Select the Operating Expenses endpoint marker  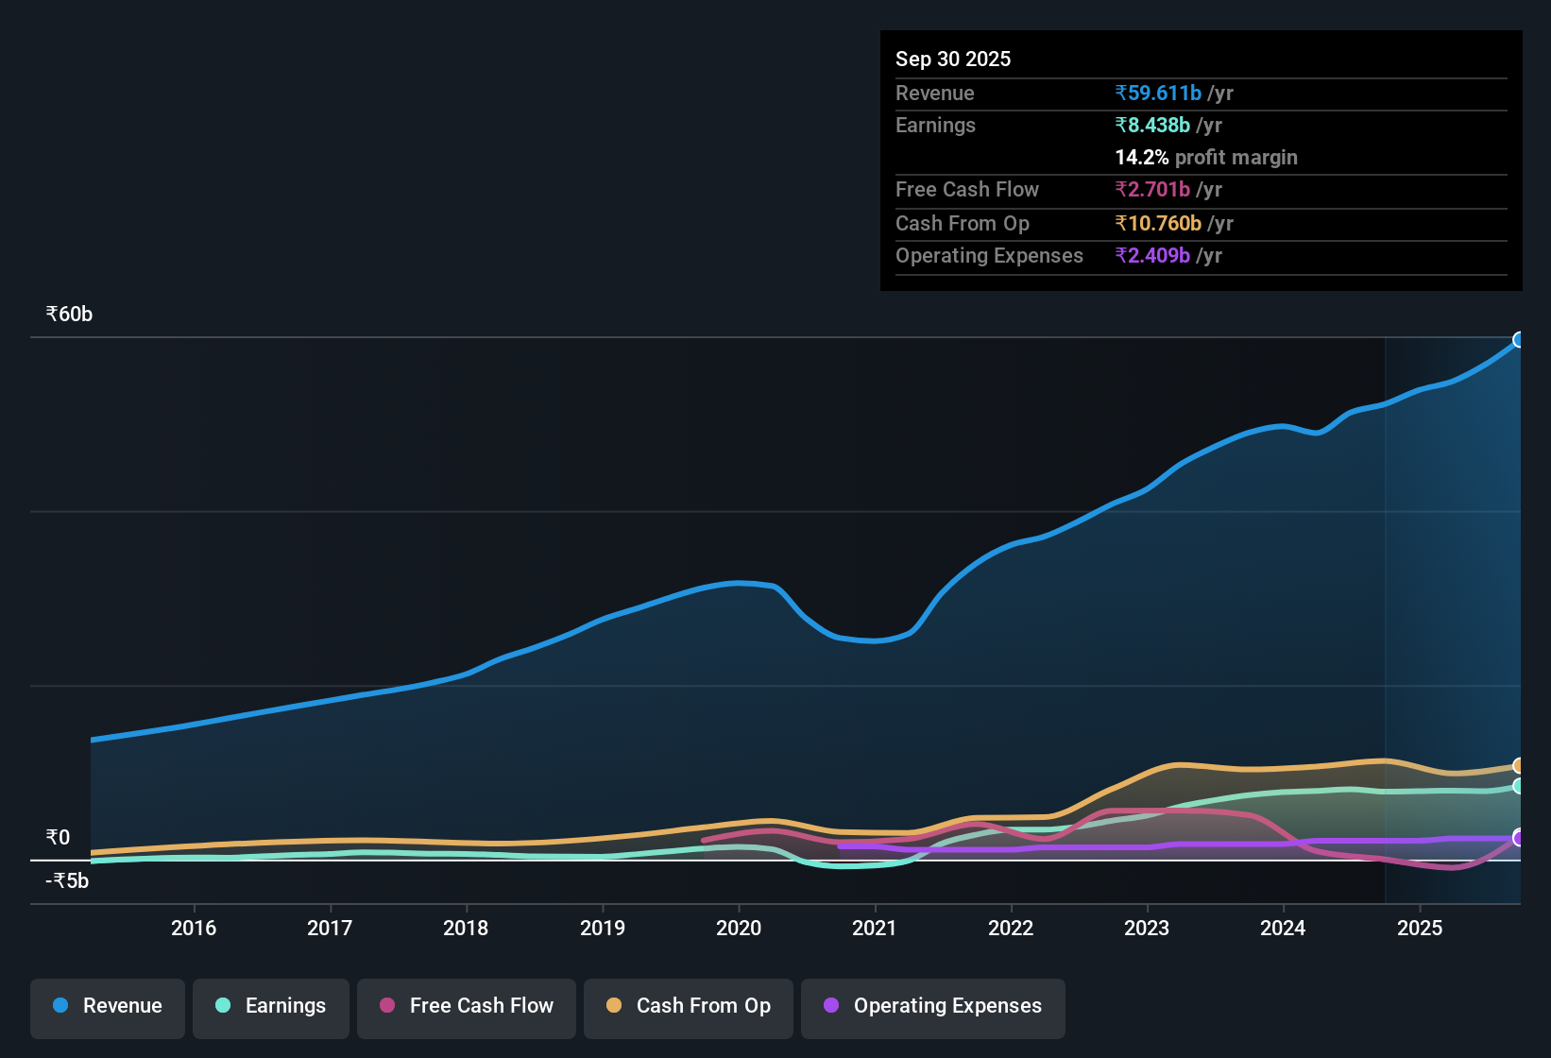[1519, 837]
